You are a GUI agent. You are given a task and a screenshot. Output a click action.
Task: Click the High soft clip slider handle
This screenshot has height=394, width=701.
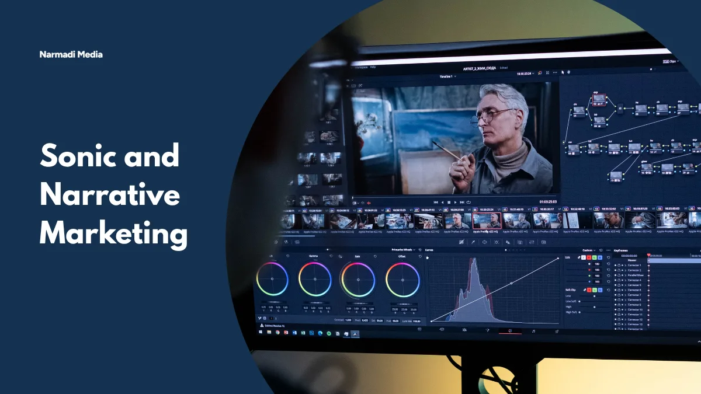(x=594, y=306)
